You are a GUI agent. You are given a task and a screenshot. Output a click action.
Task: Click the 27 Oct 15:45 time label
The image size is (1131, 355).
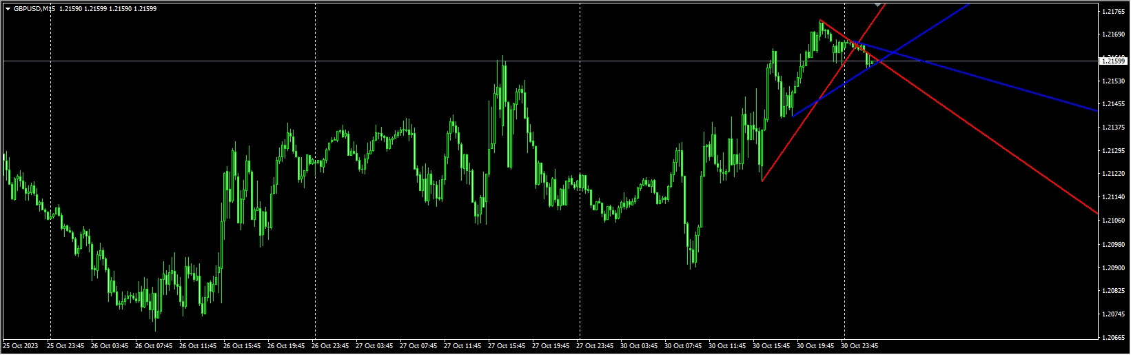click(507, 346)
